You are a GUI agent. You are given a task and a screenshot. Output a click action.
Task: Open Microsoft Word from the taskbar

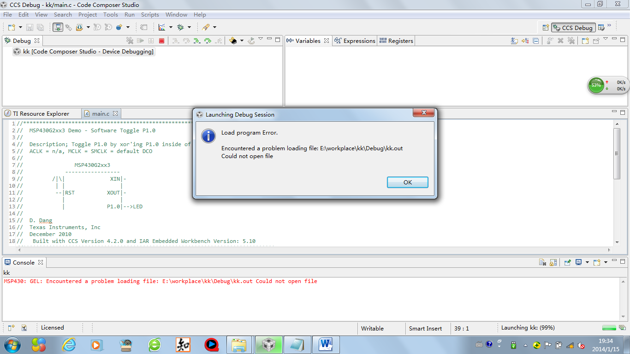326,345
